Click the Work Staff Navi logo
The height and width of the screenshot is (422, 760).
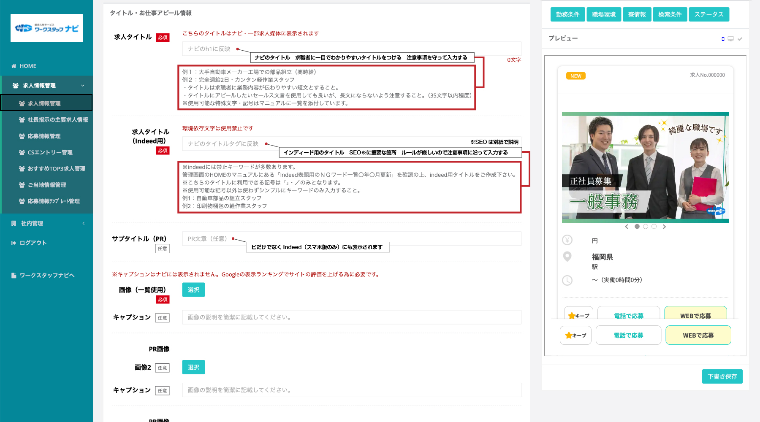pos(47,28)
